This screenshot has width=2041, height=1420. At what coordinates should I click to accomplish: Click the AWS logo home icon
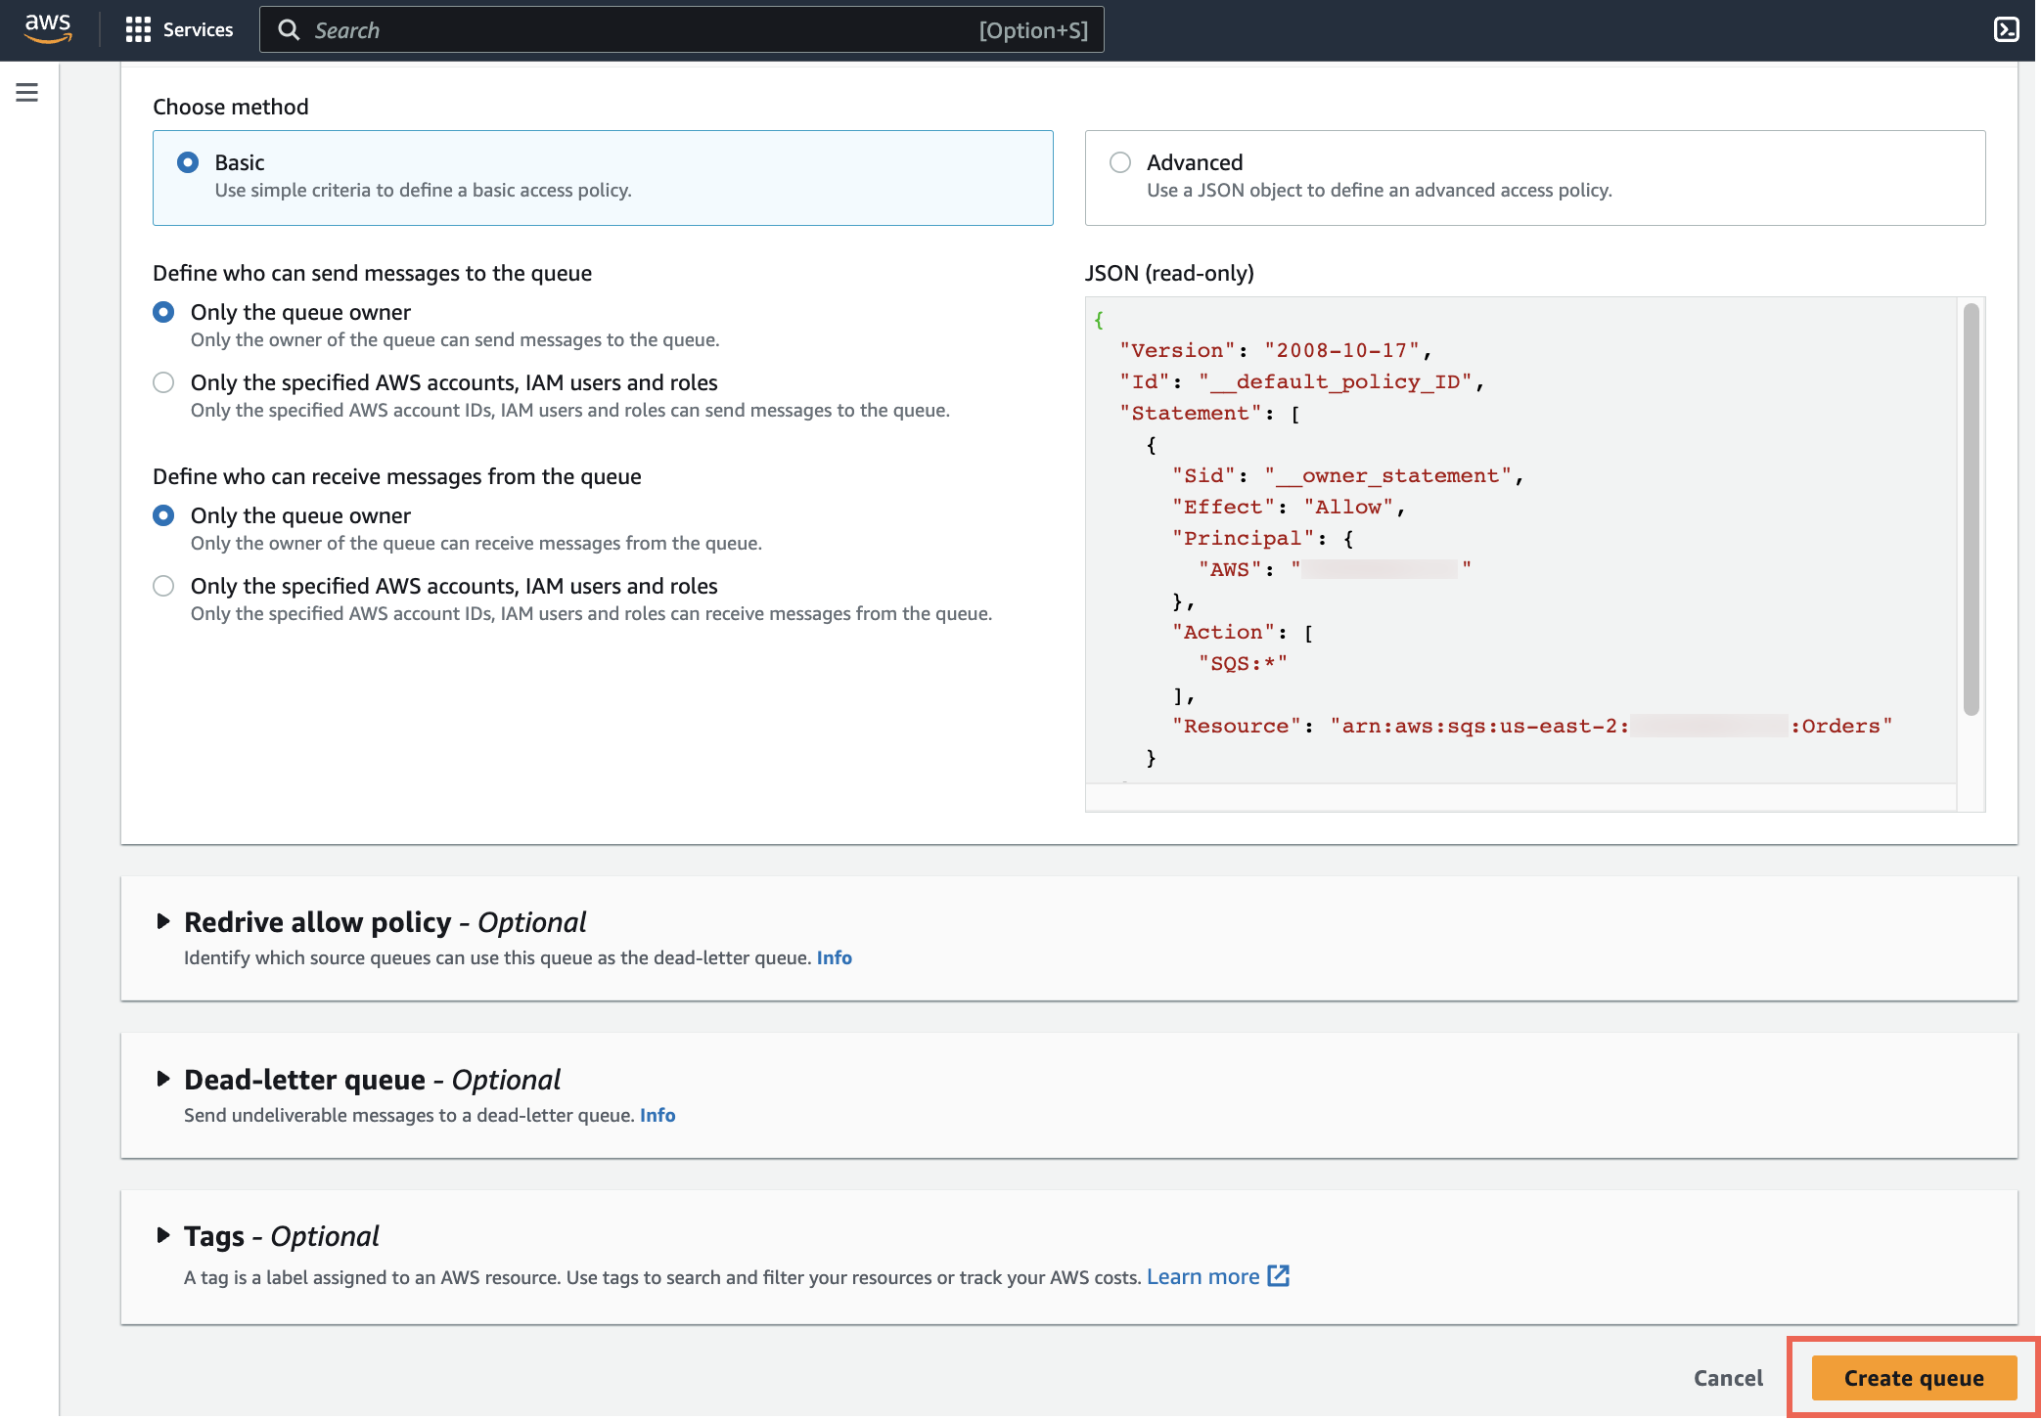[48, 29]
